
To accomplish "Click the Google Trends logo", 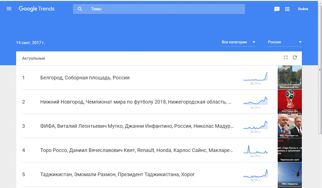I will 37,9.
